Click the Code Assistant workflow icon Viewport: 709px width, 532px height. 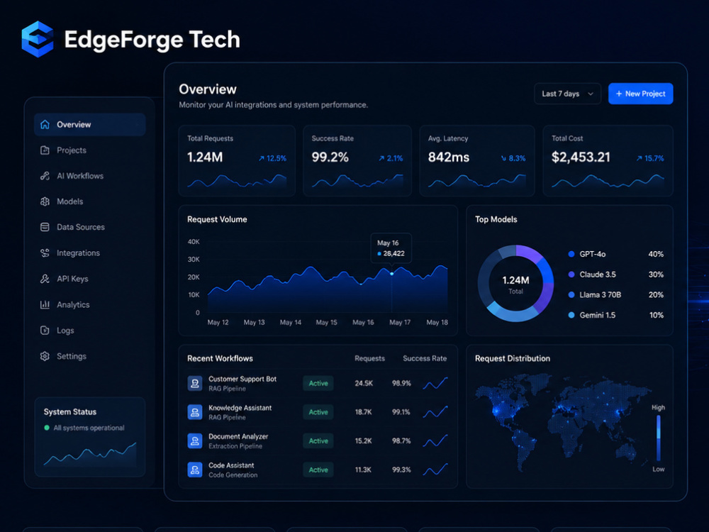pos(195,470)
